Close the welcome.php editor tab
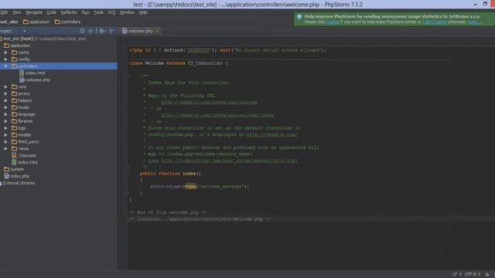Viewport: 495px width, 278px height. coord(157,31)
